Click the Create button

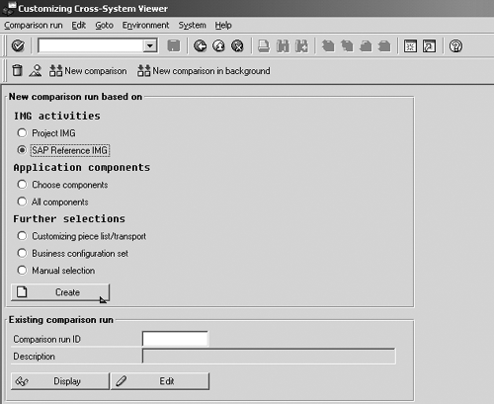[60, 292]
